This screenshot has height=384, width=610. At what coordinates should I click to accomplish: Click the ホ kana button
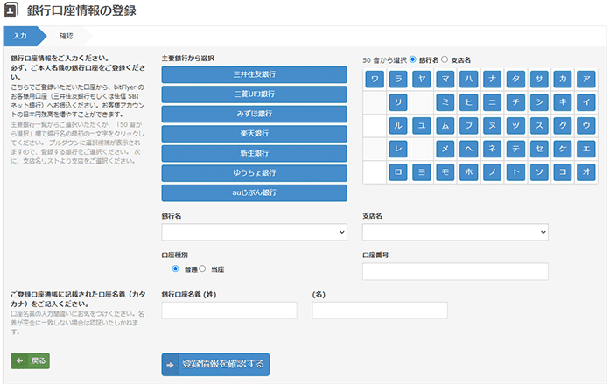[469, 172]
